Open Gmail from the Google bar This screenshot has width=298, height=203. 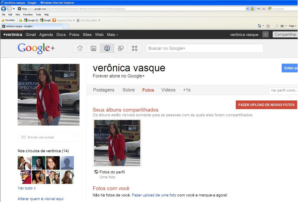(x=31, y=34)
